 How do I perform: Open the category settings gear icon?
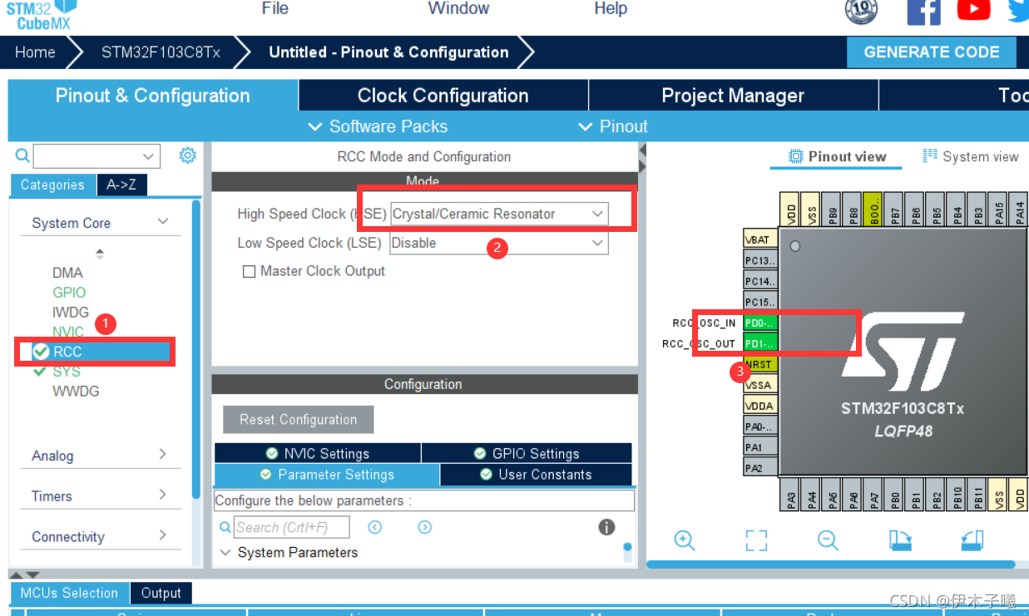pyautogui.click(x=188, y=155)
